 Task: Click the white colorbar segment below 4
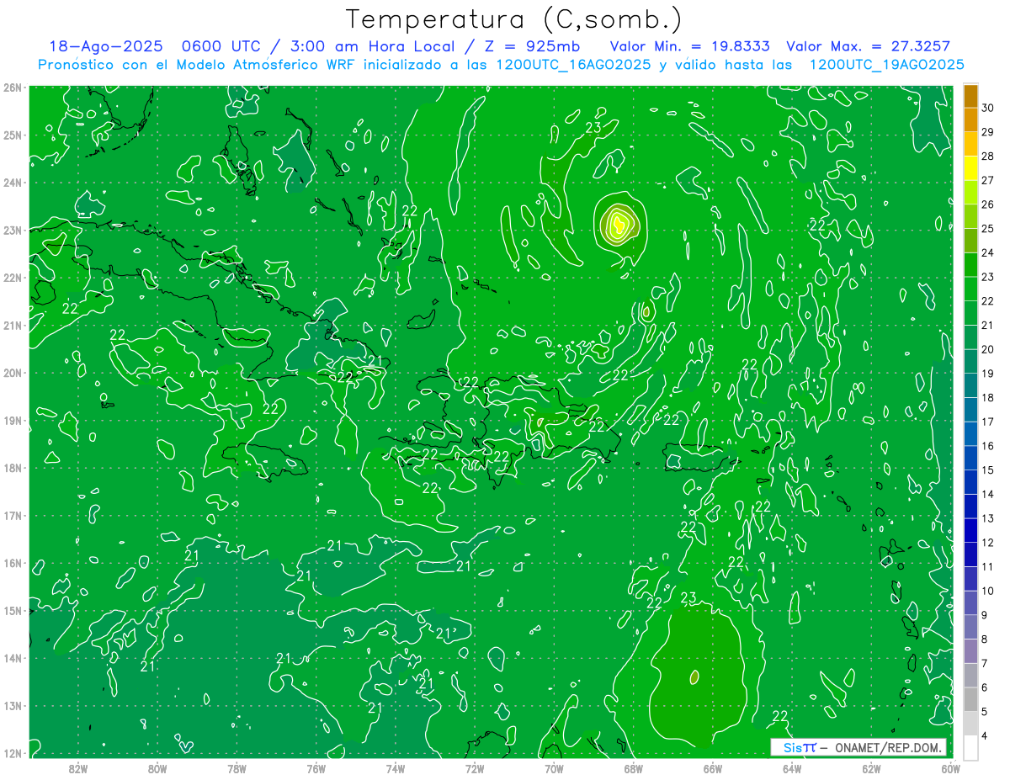pyautogui.click(x=970, y=748)
